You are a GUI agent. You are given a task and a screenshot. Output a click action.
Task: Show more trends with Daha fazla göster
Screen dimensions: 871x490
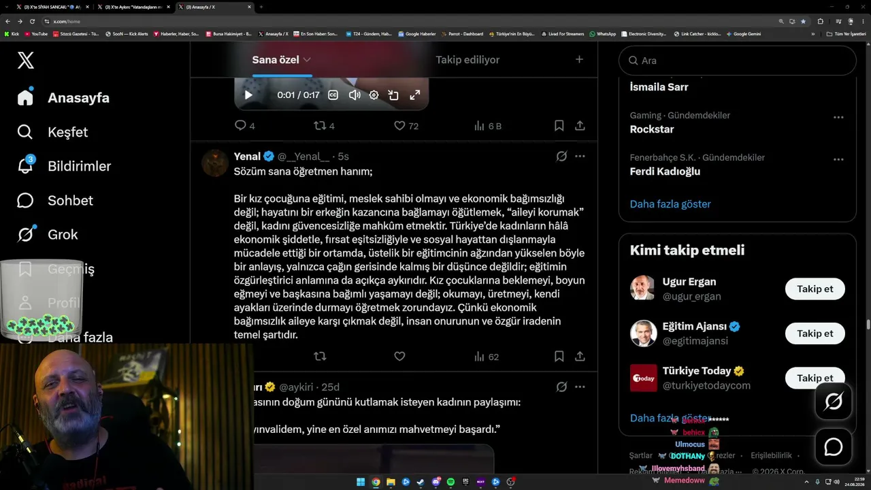670,204
